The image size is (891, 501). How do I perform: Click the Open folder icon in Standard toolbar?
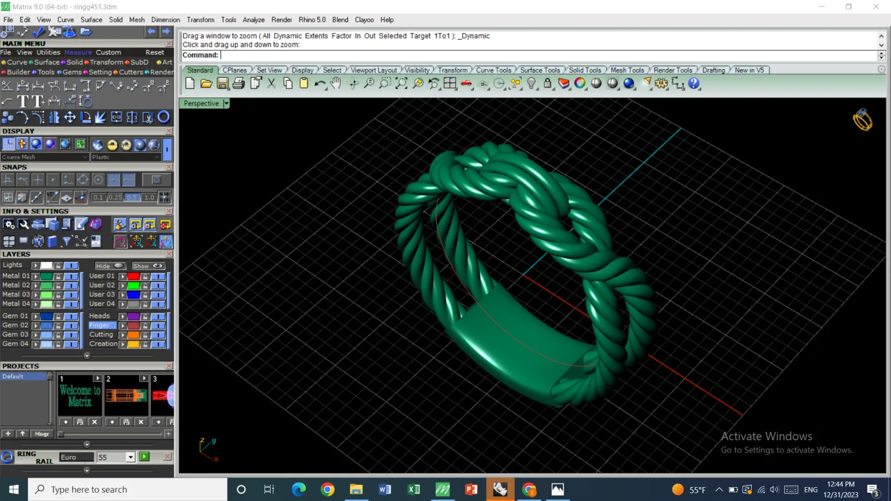pos(206,83)
